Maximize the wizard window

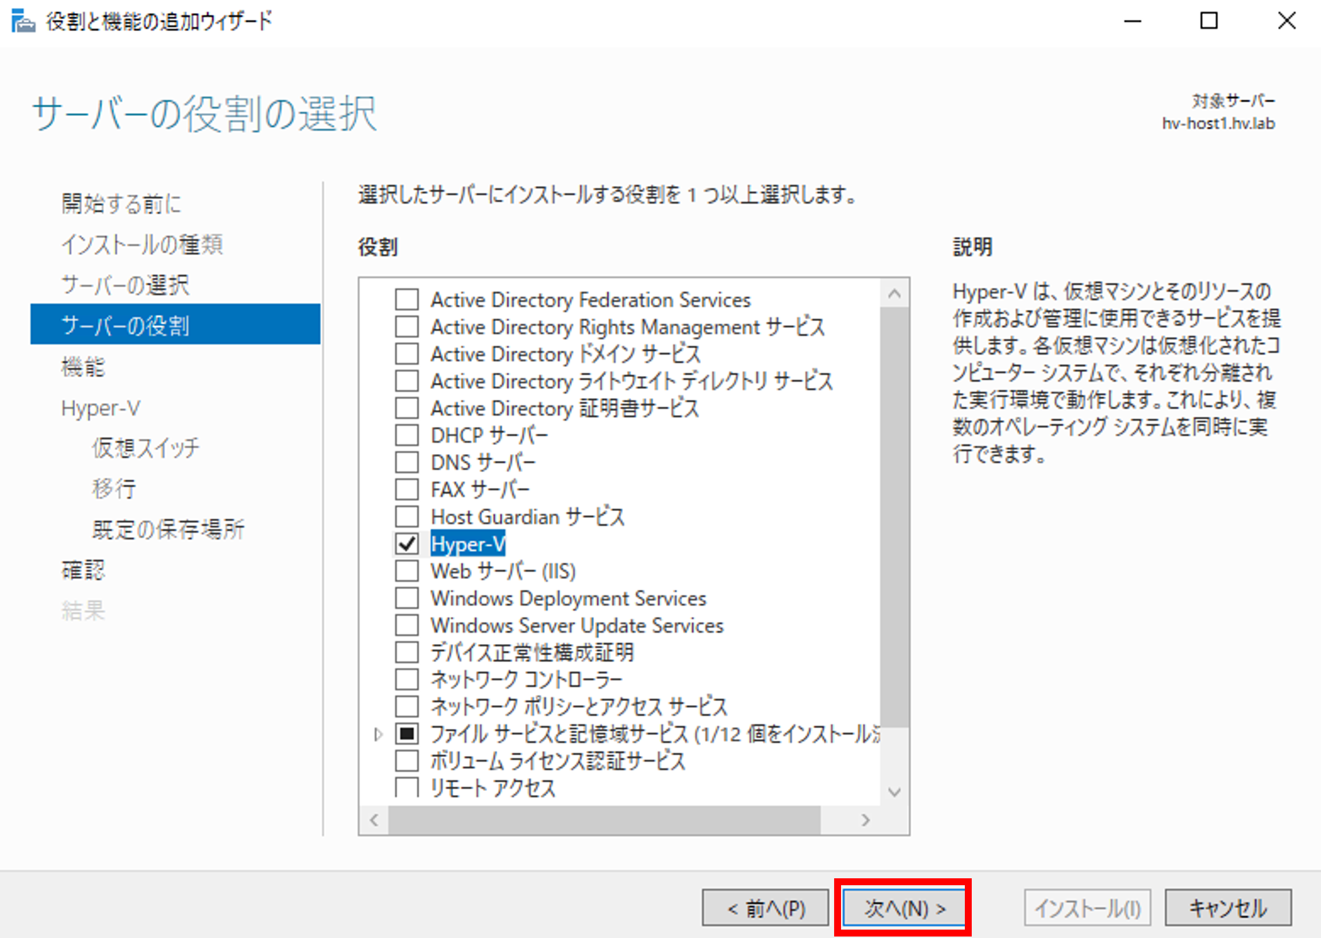[x=1209, y=21]
